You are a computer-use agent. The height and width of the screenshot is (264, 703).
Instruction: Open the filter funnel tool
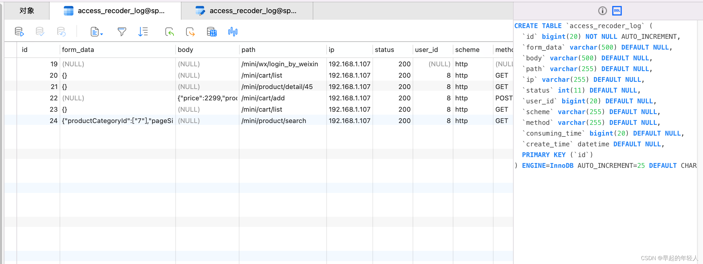[x=122, y=32]
